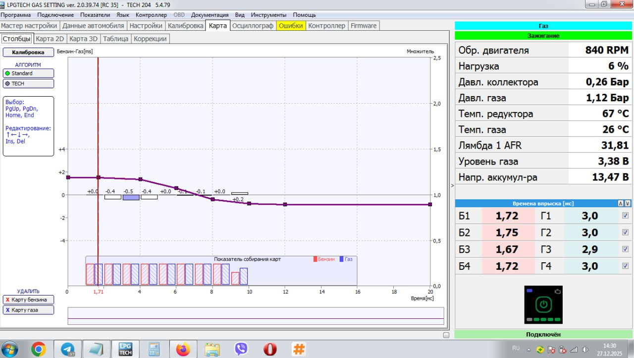Screen dimensions: 634x358
Task: Click the Калибровка button
Action: click(28, 52)
